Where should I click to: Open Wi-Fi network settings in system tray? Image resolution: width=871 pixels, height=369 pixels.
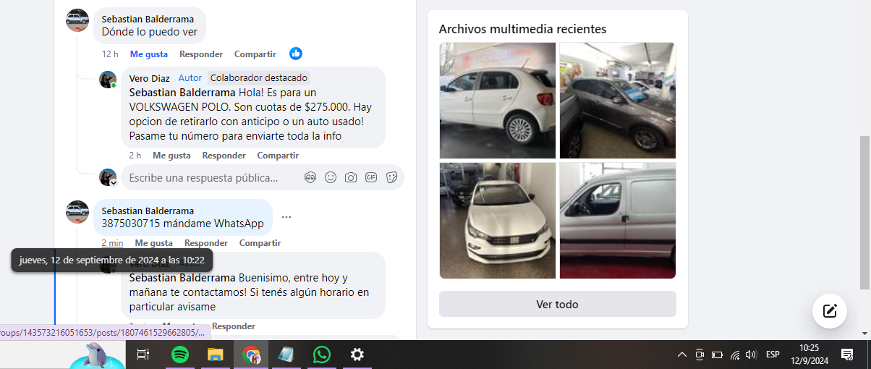coord(735,355)
